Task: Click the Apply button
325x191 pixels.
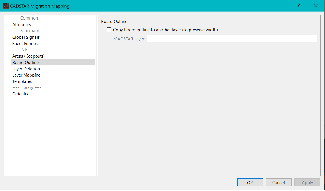Action: click(307, 182)
